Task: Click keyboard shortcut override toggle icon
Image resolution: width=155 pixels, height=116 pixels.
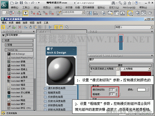Action: [x=26, y=13]
